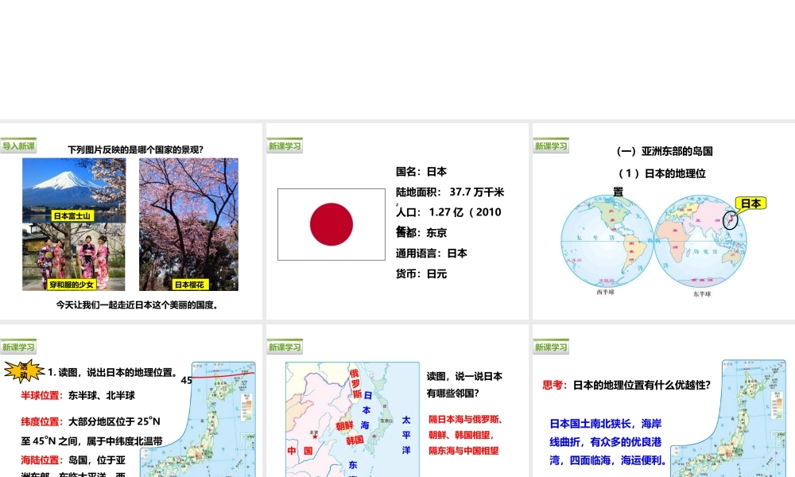Click the 45 latitude label by the red line

[x=187, y=380]
